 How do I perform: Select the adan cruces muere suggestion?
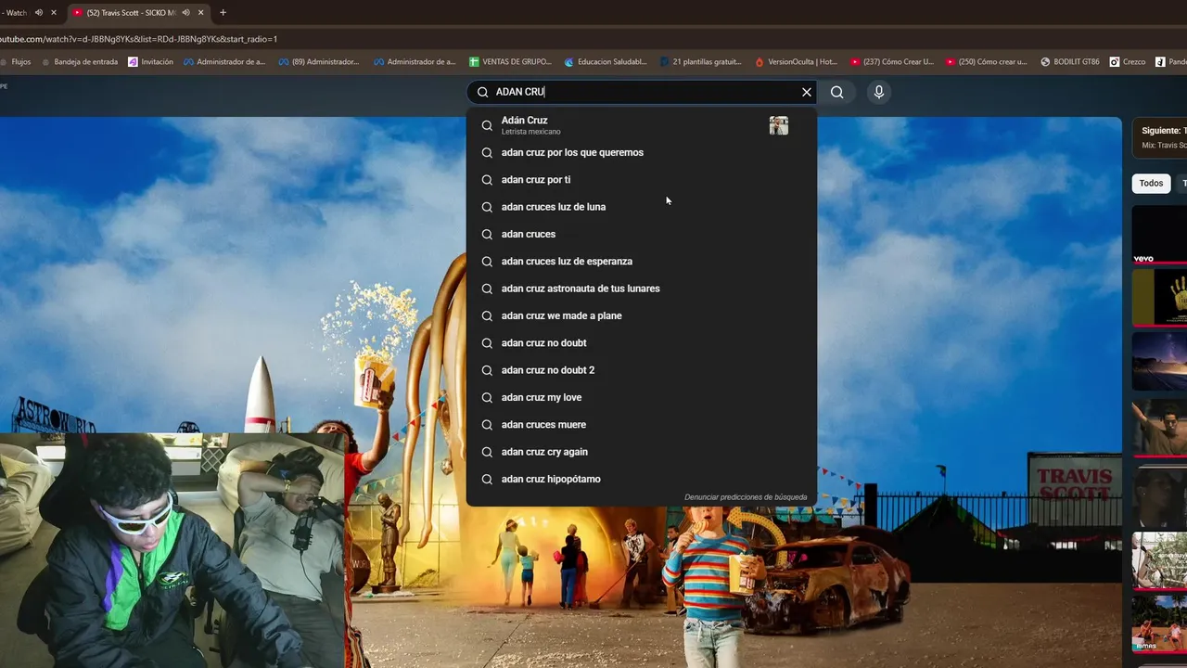click(x=642, y=425)
